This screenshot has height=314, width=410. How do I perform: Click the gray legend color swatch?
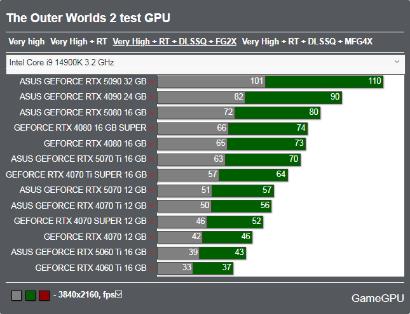17,296
